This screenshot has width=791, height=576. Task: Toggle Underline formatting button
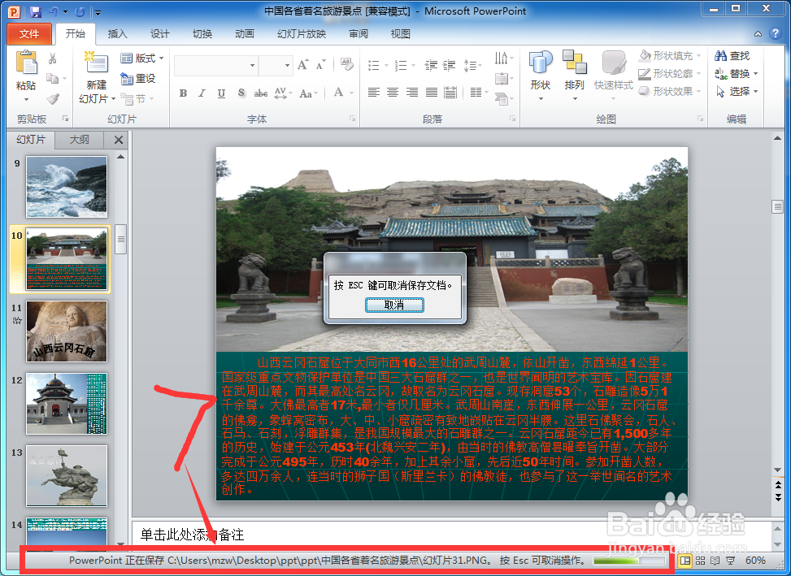(x=221, y=93)
